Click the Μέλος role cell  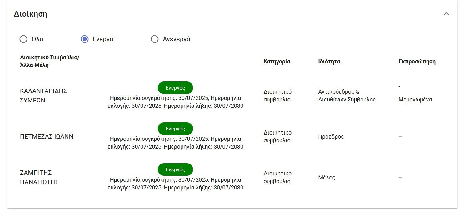pyautogui.click(x=327, y=178)
